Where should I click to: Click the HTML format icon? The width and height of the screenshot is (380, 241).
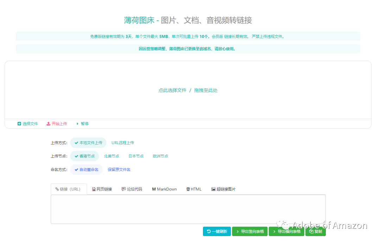(x=188, y=189)
